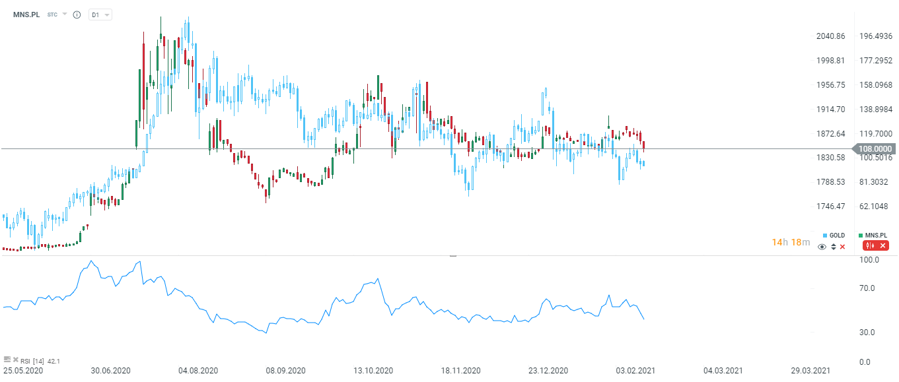Click the blue GOLD legend color square
The height and width of the screenshot is (382, 899).
tap(825, 236)
